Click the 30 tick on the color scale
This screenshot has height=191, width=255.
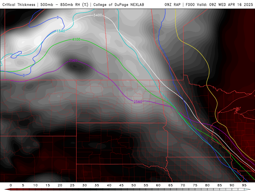point(84,185)
